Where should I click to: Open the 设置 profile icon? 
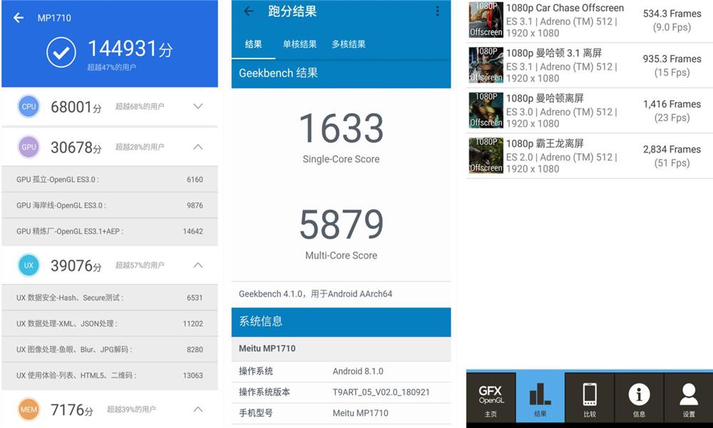(x=688, y=398)
